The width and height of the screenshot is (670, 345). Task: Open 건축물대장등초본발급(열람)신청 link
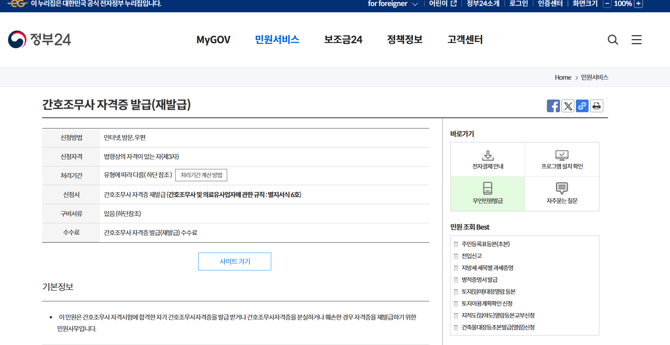click(498, 327)
